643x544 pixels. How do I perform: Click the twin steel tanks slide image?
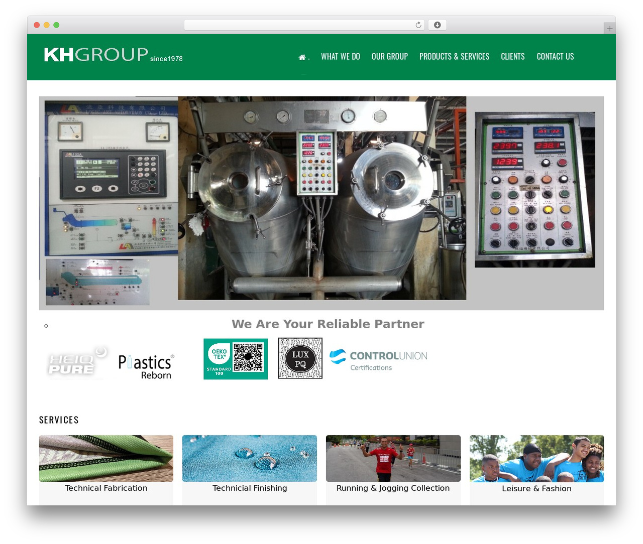point(322,198)
